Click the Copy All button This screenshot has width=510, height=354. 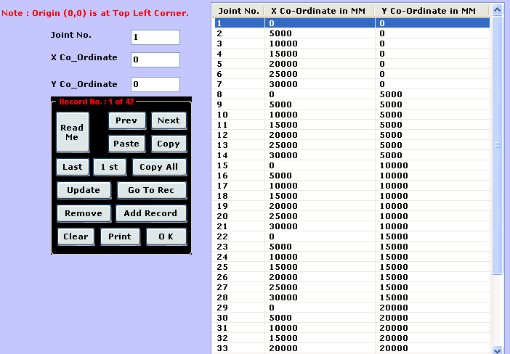(x=159, y=167)
